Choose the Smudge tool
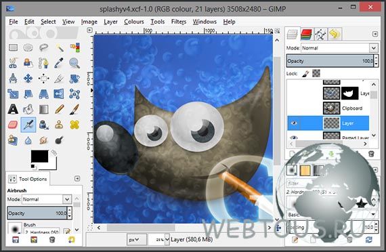The width and height of the screenshot is (386, 252). [x=43, y=140]
